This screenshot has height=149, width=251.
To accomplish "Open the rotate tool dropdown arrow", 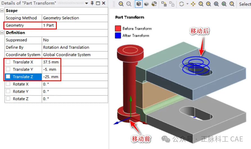I will [x=187, y=4].
